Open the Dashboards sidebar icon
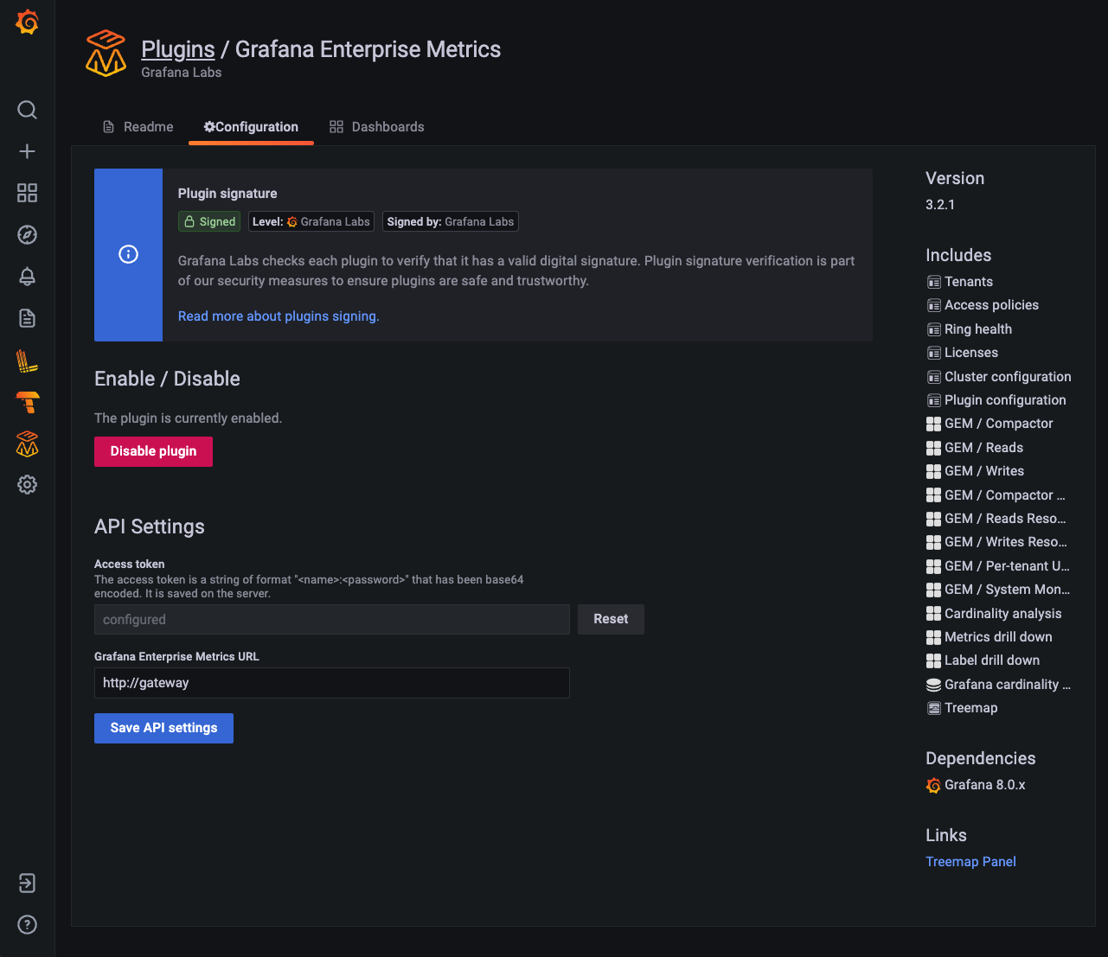The width and height of the screenshot is (1108, 957). coord(27,193)
